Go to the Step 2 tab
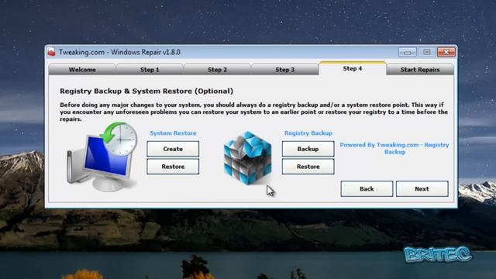Image resolution: width=496 pixels, height=279 pixels. (x=217, y=70)
